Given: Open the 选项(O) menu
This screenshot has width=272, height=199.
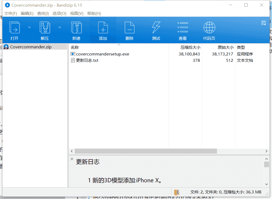Looking at the screenshot, I should 60,14.
